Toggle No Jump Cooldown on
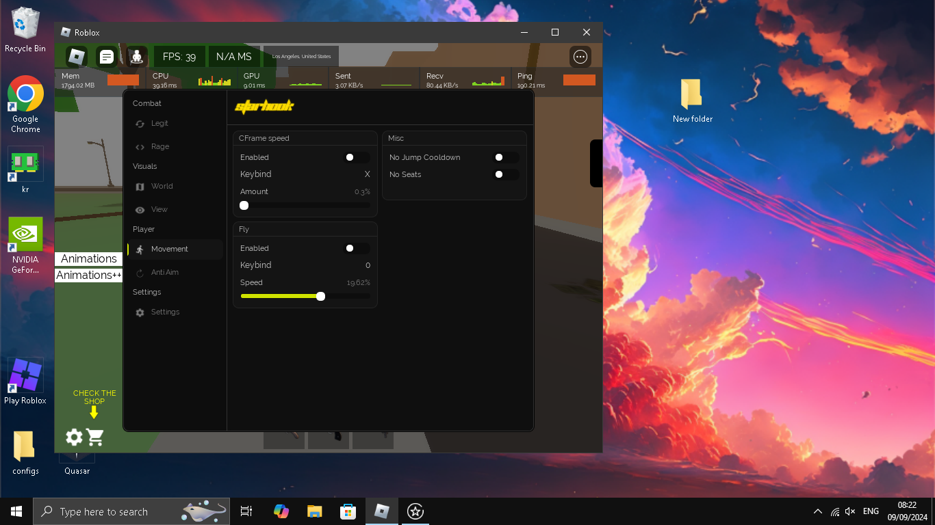The image size is (935, 525). click(x=505, y=157)
